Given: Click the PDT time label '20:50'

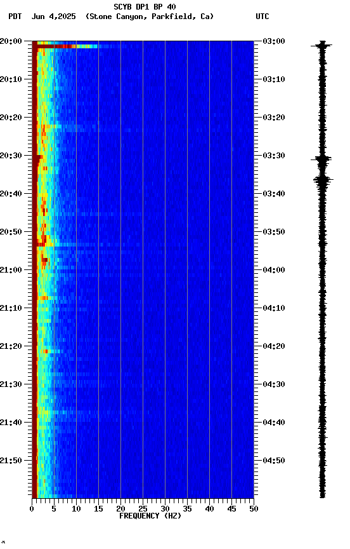Looking at the screenshot, I should [x=11, y=232].
